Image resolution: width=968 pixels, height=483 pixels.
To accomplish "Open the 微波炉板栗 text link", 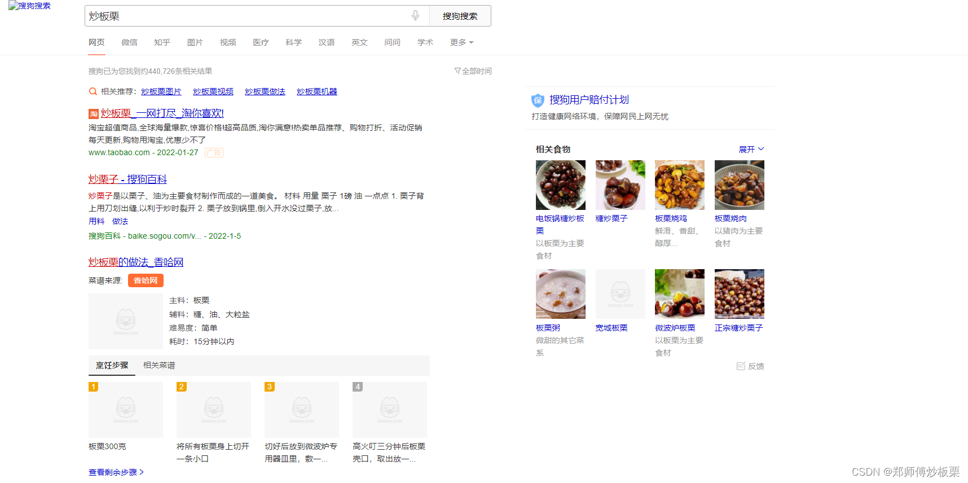I will point(675,328).
